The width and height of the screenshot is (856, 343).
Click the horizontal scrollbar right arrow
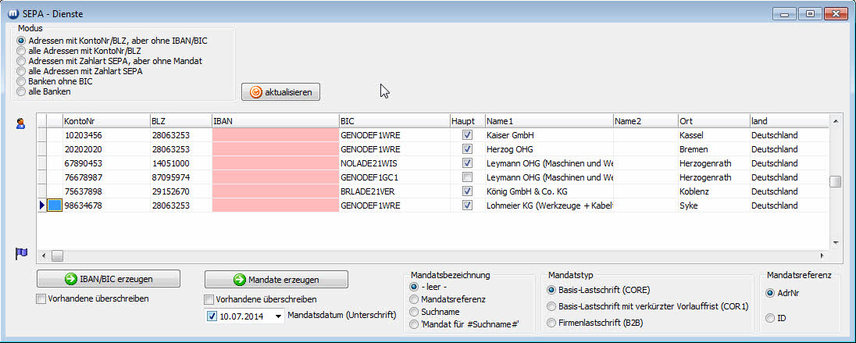[821, 255]
